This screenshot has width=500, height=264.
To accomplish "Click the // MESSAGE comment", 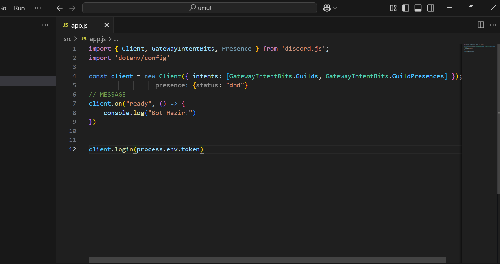I will click(x=107, y=95).
